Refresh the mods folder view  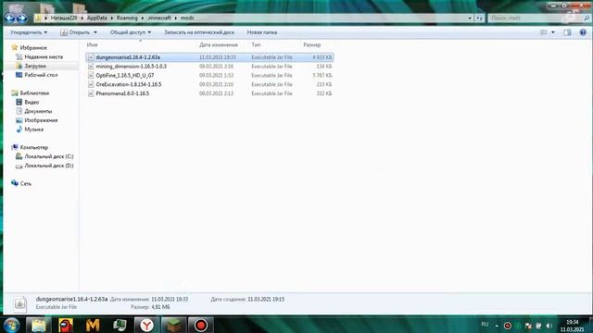(x=480, y=18)
